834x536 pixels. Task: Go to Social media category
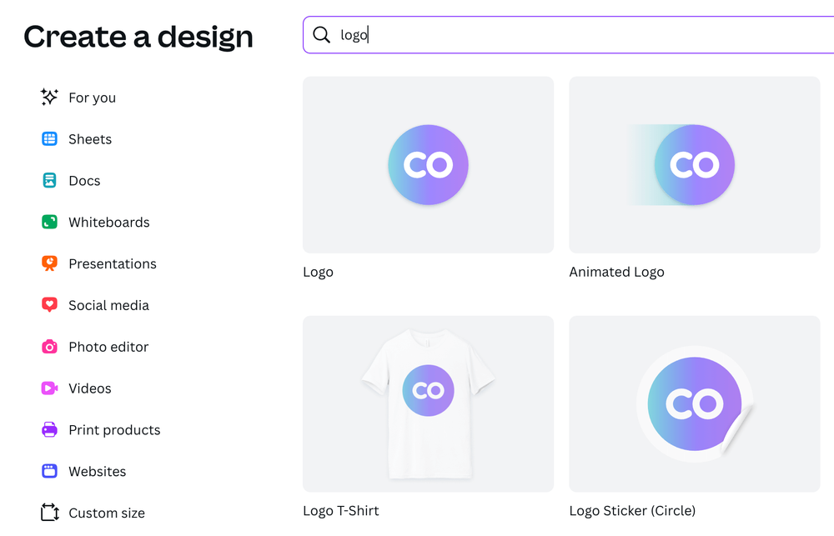108,305
